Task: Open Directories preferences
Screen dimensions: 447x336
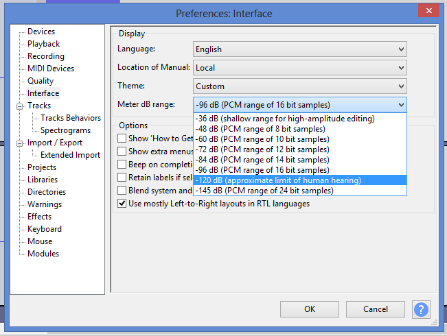Action: pyautogui.click(x=47, y=192)
